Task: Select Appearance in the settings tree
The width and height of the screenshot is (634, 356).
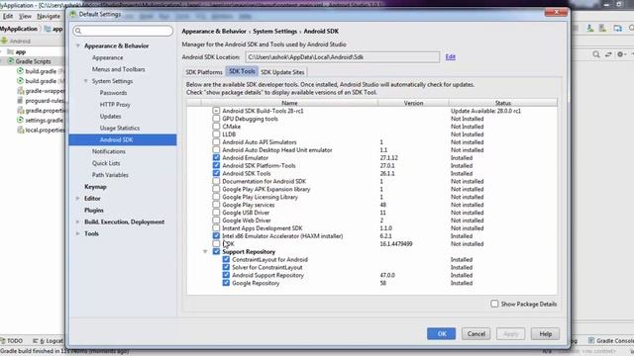Action: coord(107,57)
